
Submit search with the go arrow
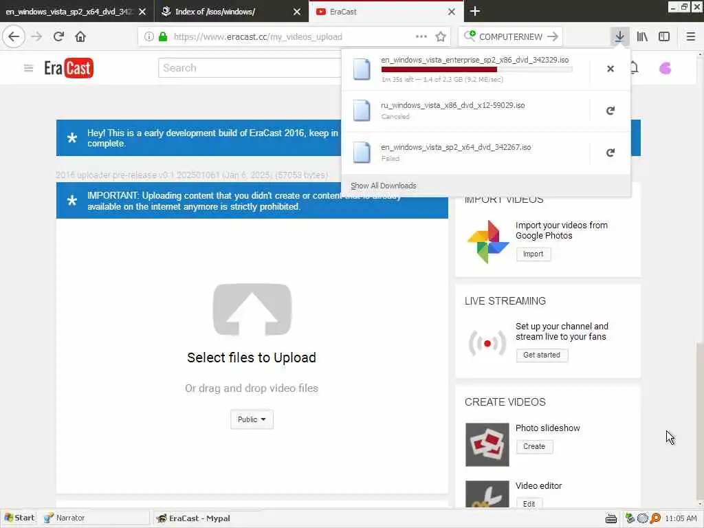pos(553,37)
